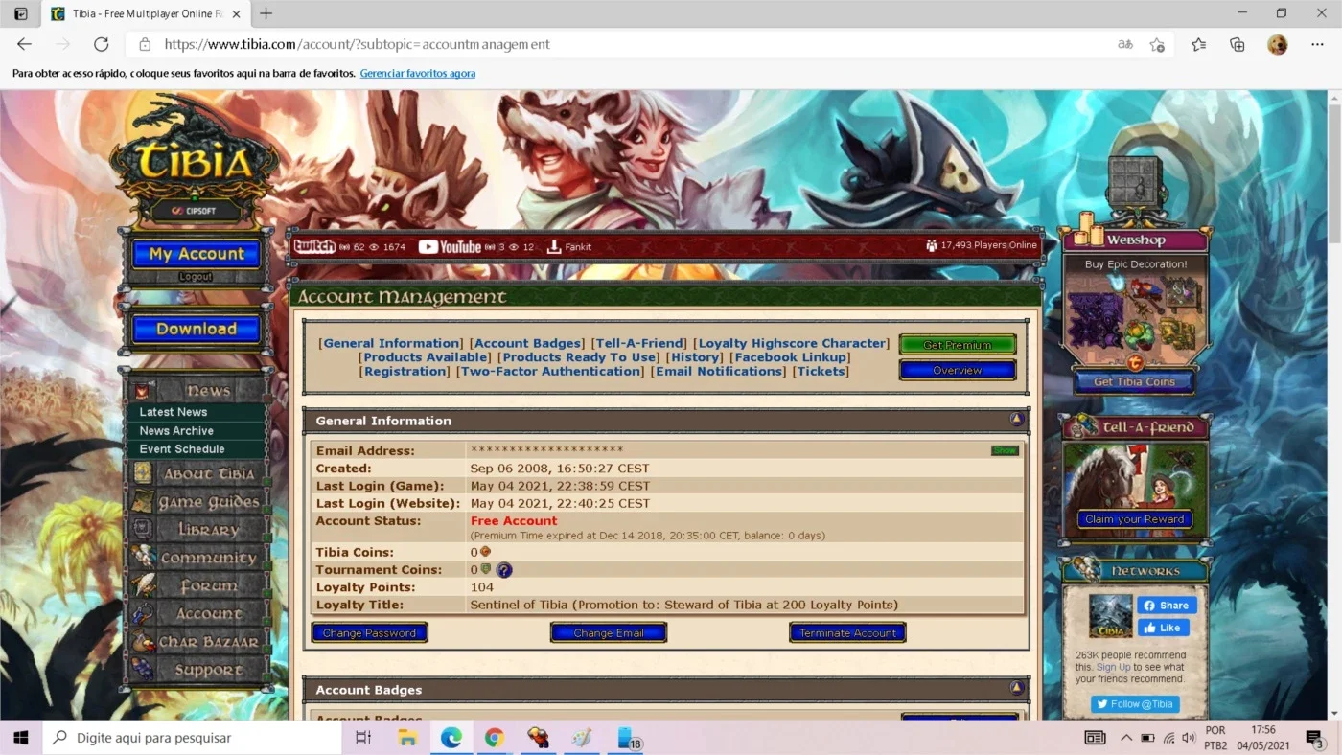Open the Windows Start button

(21, 738)
